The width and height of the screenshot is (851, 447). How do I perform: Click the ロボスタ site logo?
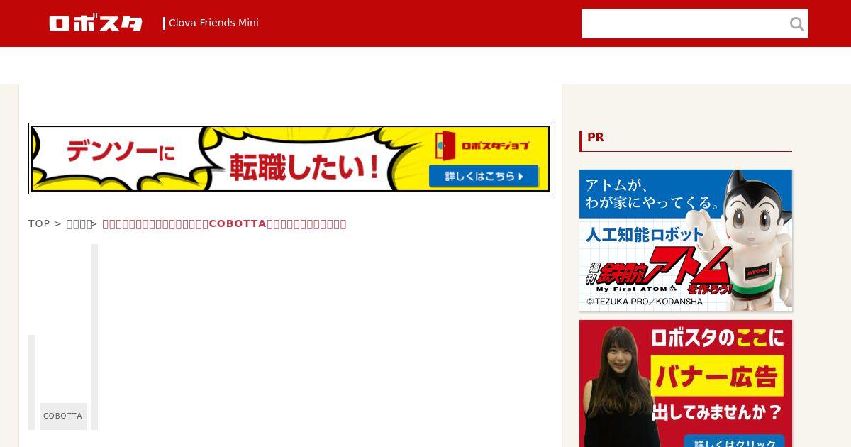coord(96,23)
